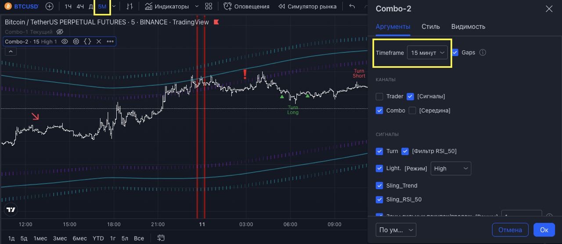Open go-to-date calendar icon
This screenshot has height=244, width=562.
(x=161, y=238)
